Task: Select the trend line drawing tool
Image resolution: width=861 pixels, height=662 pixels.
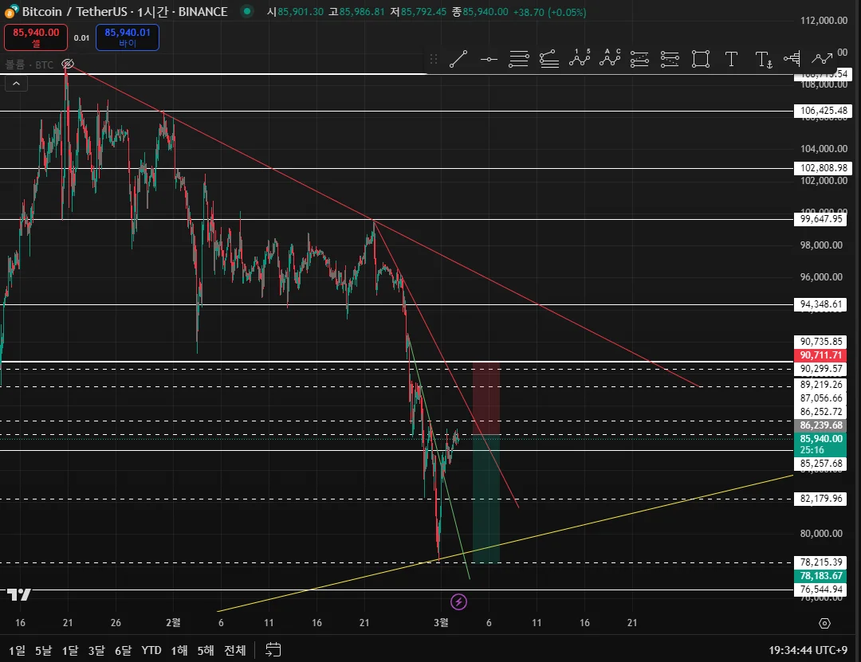Action: [x=458, y=59]
